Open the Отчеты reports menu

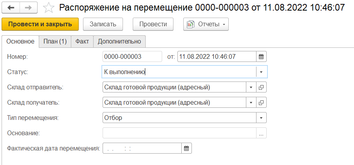point(206,24)
